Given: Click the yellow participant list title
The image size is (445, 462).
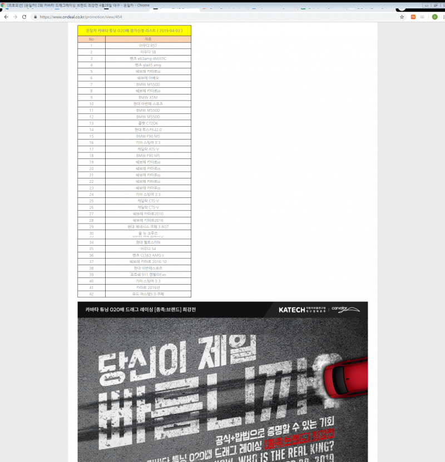Looking at the screenshot, I should [x=135, y=31].
